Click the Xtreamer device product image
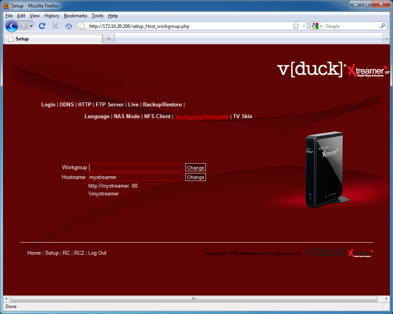Screen dimensions: 393x314 (327, 170)
